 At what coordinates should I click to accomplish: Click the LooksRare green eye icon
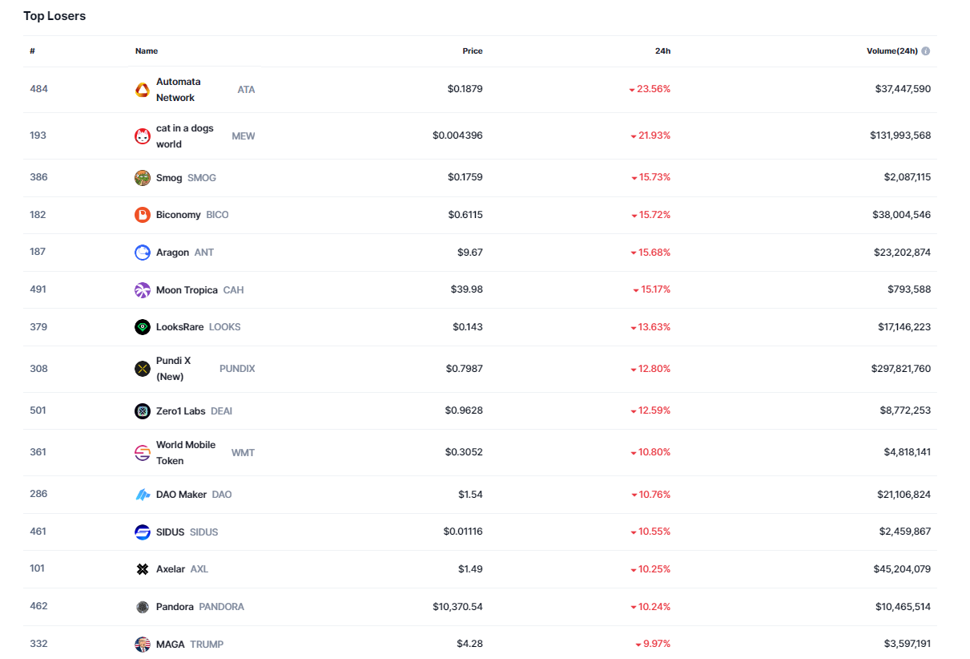point(143,327)
